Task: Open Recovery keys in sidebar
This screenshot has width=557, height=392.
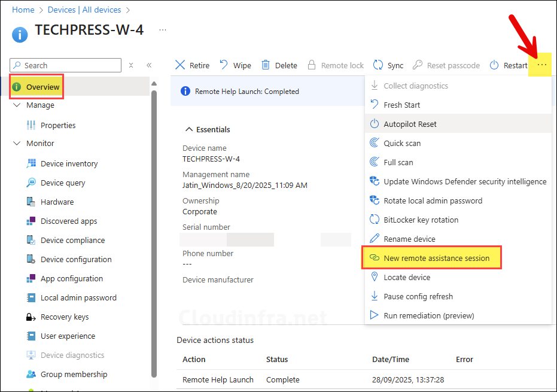Action: (64, 317)
